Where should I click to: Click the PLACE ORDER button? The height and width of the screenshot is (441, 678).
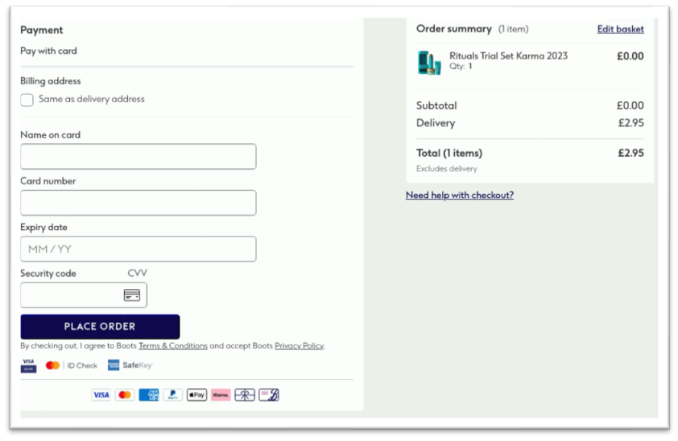(x=100, y=327)
